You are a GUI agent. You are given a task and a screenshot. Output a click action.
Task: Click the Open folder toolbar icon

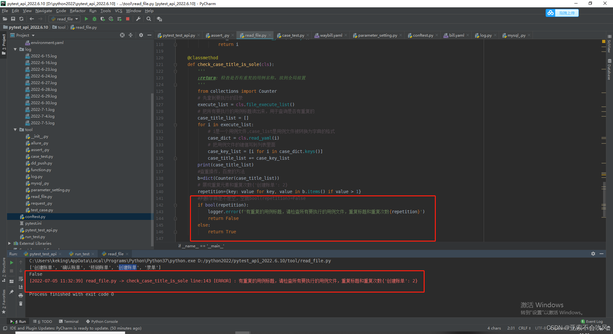(x=5, y=19)
